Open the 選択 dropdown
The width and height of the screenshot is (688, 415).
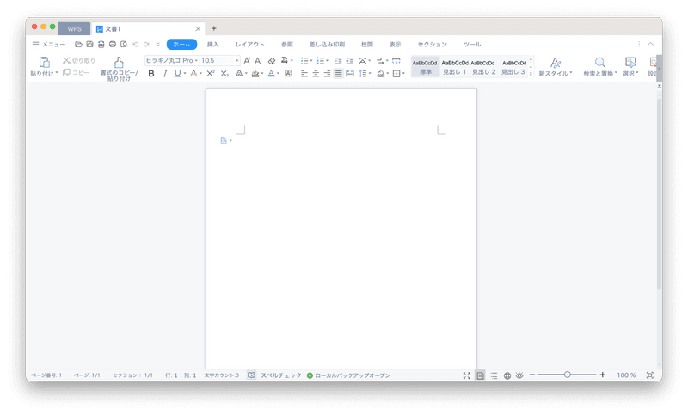click(x=630, y=67)
